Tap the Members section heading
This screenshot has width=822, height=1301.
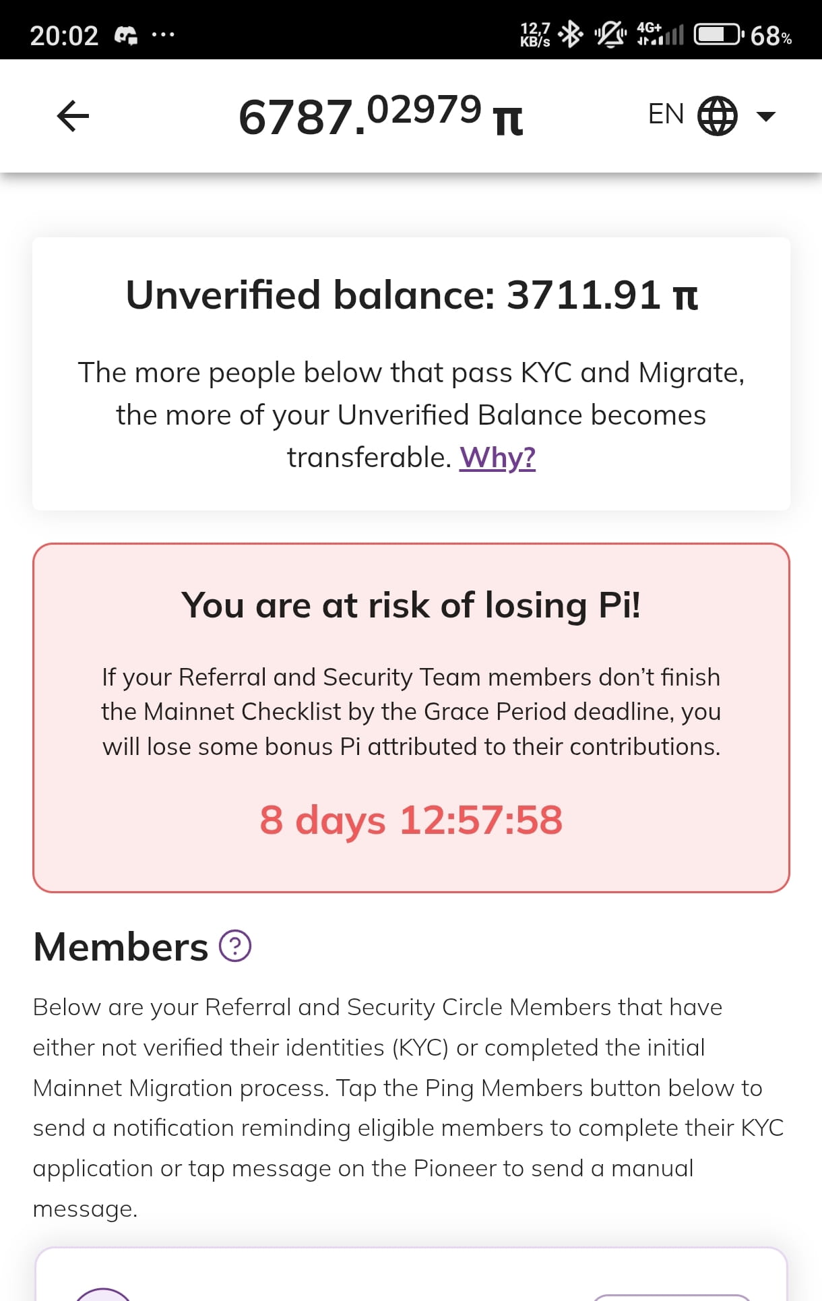click(x=121, y=947)
